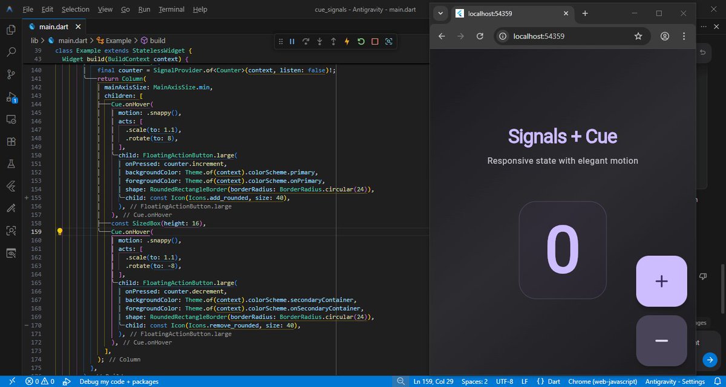Image resolution: width=726 pixels, height=387 pixels.
Task: Go back in the browser
Action: [442, 36]
